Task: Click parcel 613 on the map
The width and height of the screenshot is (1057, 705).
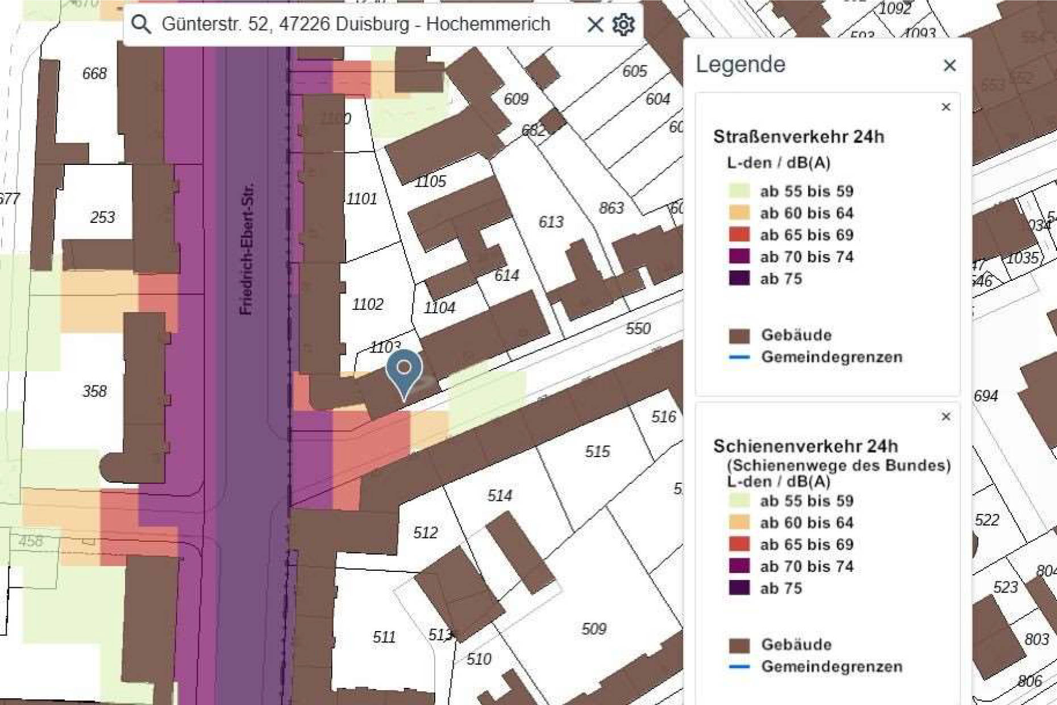Action: point(550,221)
